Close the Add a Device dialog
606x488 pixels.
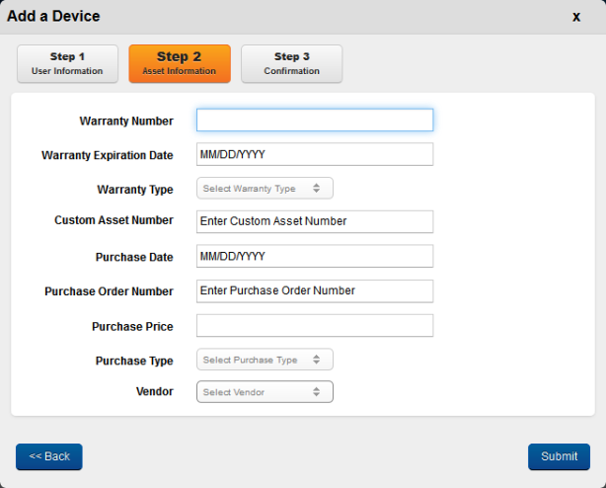576,17
